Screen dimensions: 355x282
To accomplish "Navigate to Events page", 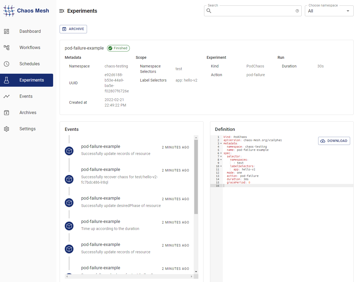I will pos(27,96).
